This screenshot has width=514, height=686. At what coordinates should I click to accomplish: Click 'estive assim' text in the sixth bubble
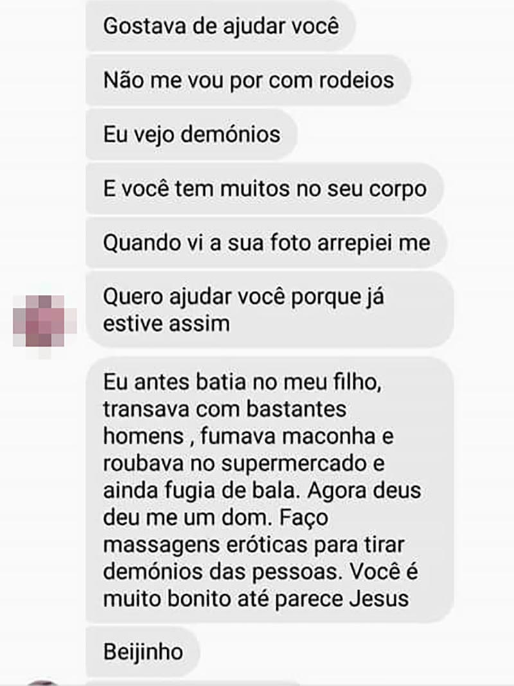pos(166,324)
